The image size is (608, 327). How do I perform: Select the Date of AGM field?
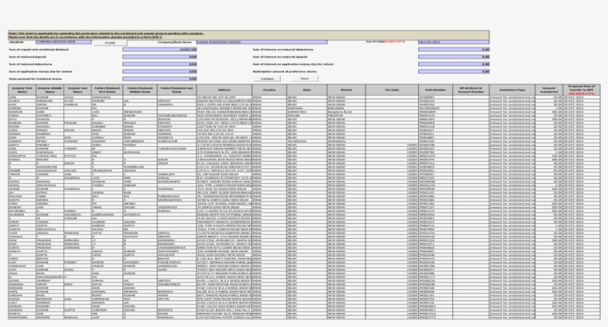[454, 42]
